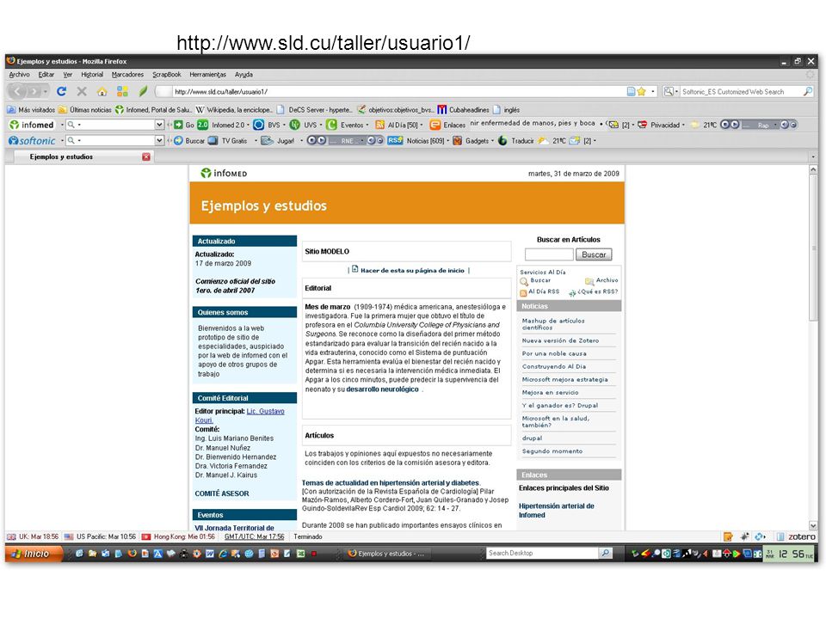
Task: Reload the page with the refresh icon
Action: [x=62, y=92]
